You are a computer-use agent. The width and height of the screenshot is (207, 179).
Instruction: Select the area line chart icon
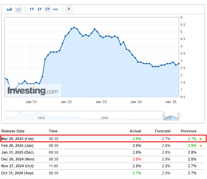pos(18,9)
